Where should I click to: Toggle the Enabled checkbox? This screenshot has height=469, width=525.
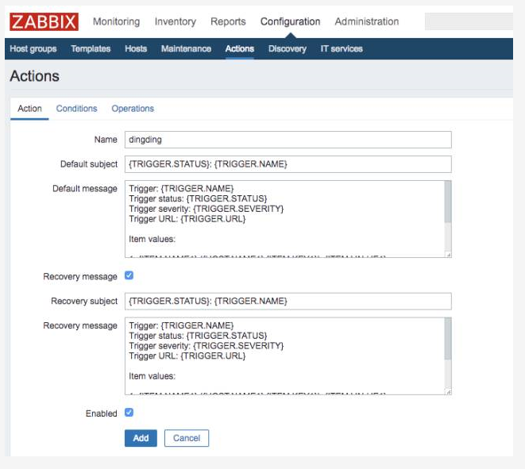click(129, 413)
